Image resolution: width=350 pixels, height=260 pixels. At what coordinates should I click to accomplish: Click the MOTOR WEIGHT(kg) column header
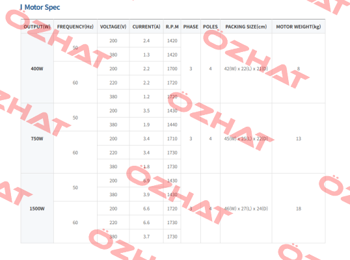[x=299, y=27]
